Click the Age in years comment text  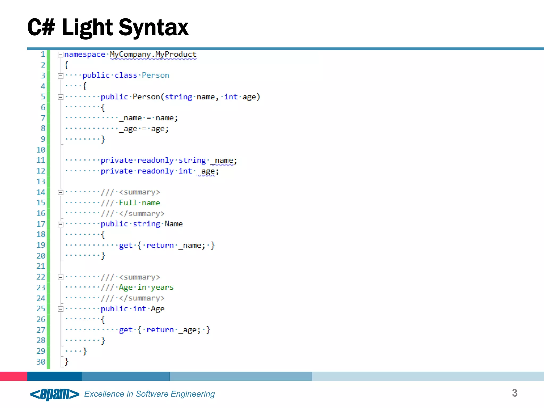point(146,287)
